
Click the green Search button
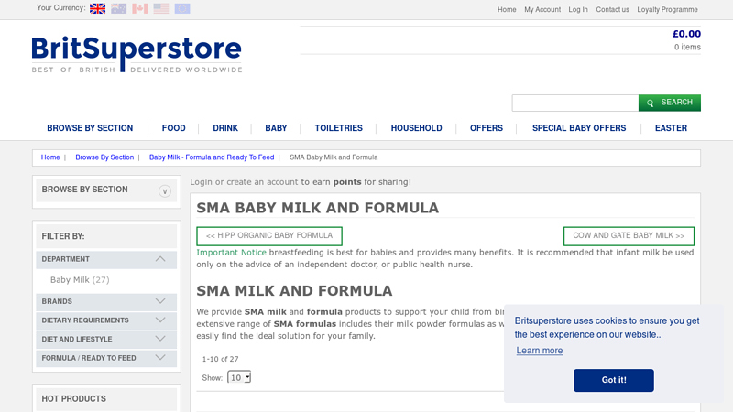[x=670, y=103]
